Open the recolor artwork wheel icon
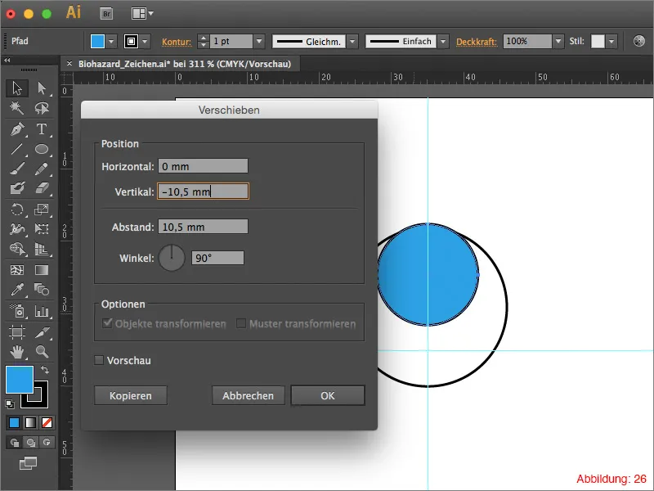Screen dimensions: 654x491 638,41
